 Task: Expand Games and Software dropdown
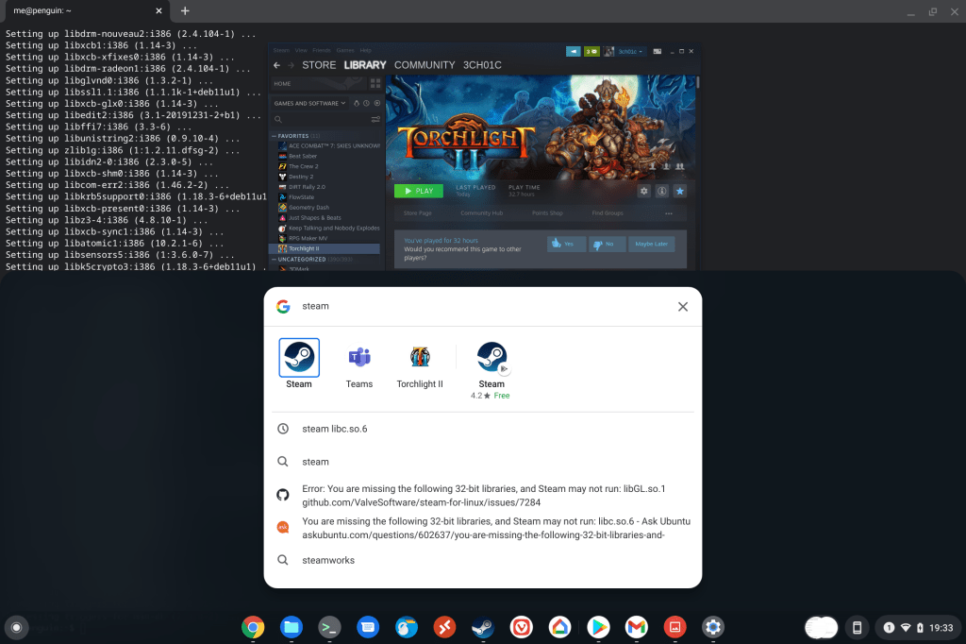click(x=308, y=103)
